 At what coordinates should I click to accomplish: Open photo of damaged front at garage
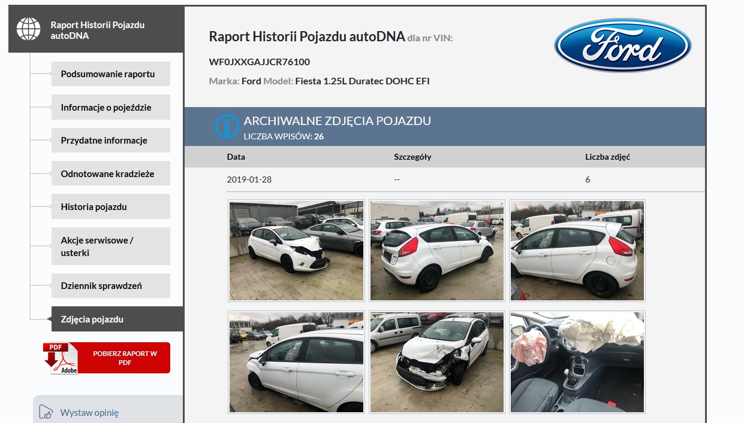[x=296, y=251]
